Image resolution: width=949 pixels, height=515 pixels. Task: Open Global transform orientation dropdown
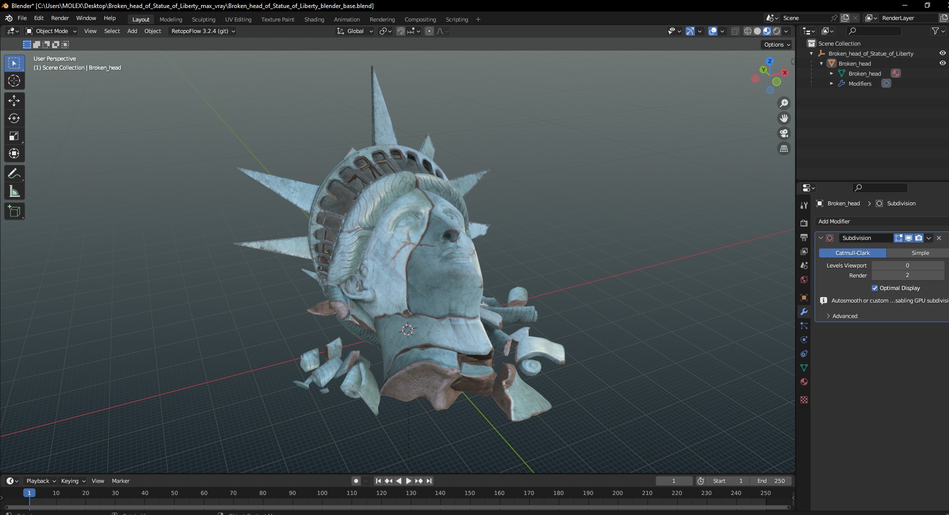click(355, 31)
